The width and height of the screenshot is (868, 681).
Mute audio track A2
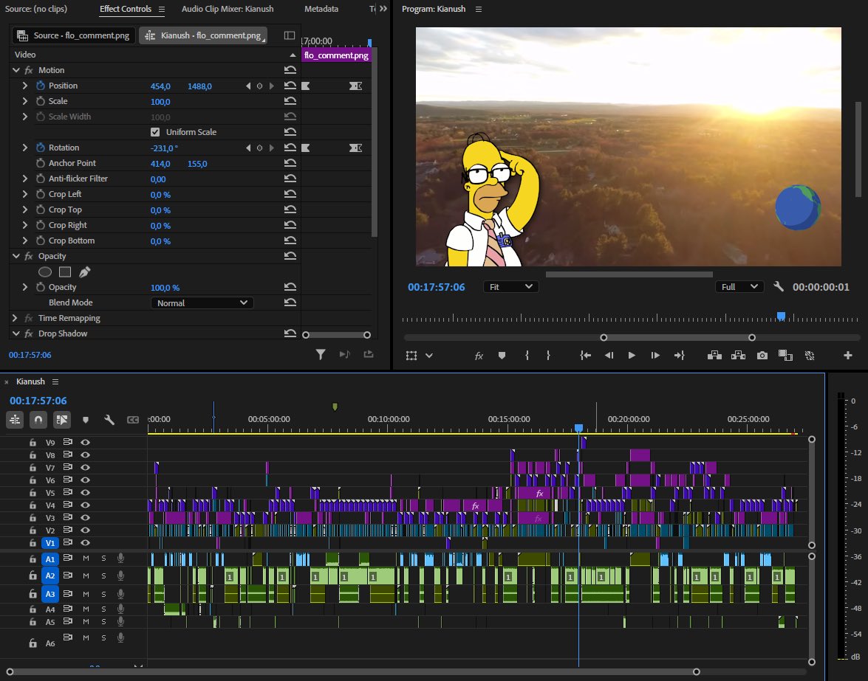point(85,576)
